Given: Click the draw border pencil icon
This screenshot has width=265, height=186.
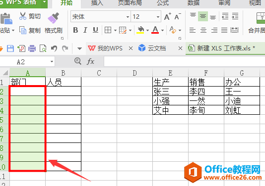Looking at the screenshot, I should click(123, 30).
